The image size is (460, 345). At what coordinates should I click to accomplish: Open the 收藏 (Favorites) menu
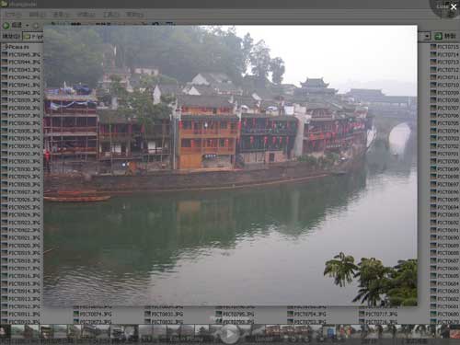[86, 14]
